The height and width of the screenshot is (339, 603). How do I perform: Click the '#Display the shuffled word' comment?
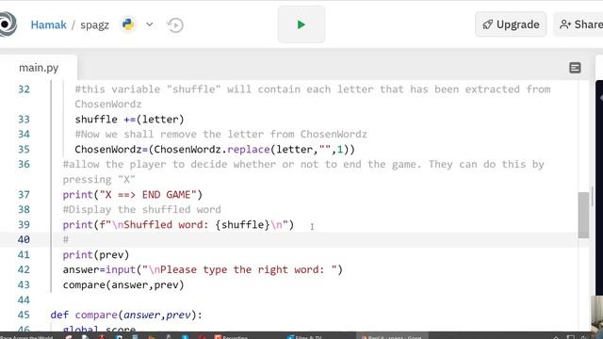(x=142, y=209)
